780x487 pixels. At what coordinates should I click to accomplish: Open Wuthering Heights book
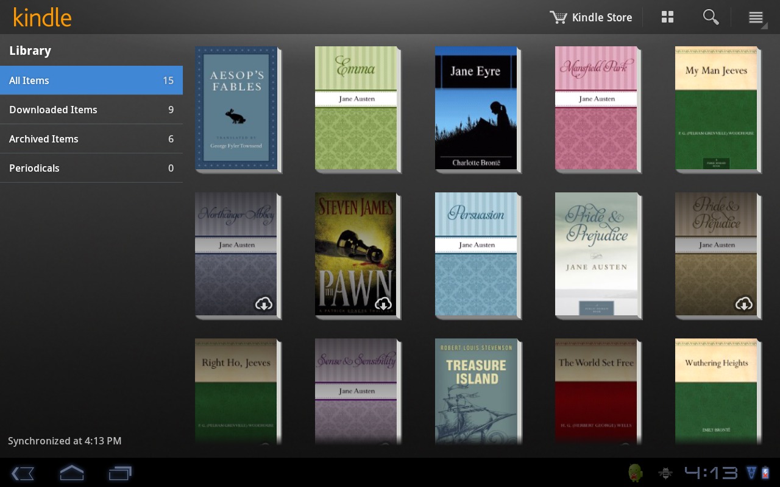718,393
